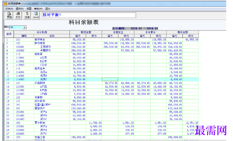Open the 设置 menu

pyautogui.click(x=29, y=9)
